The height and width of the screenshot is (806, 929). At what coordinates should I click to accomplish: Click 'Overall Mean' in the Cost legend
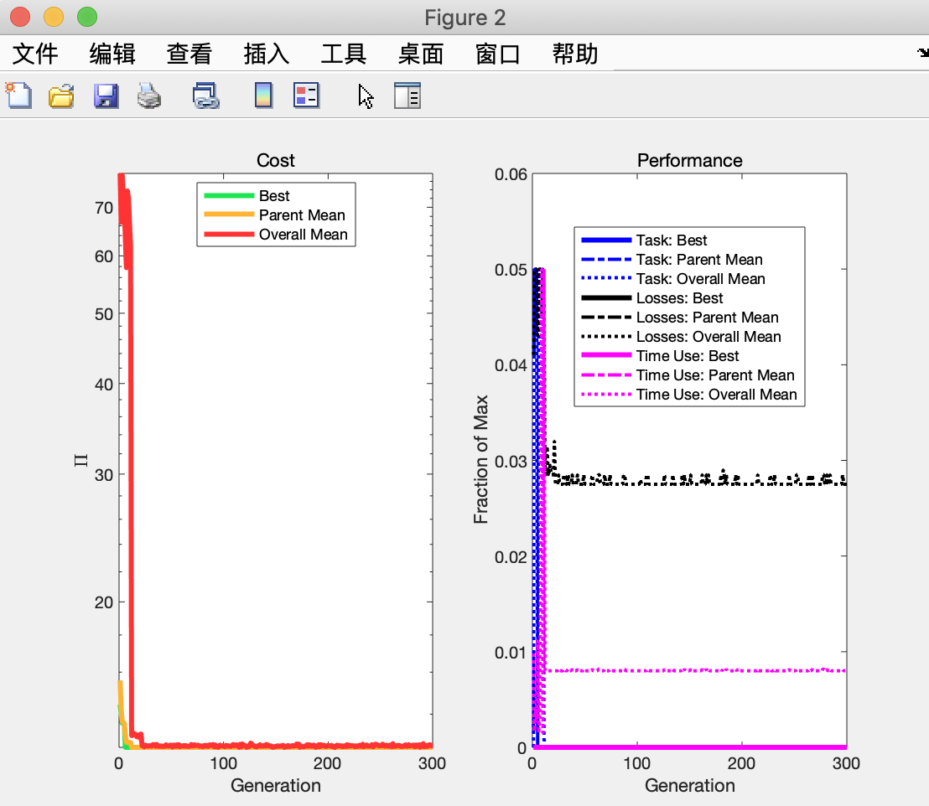tap(304, 235)
